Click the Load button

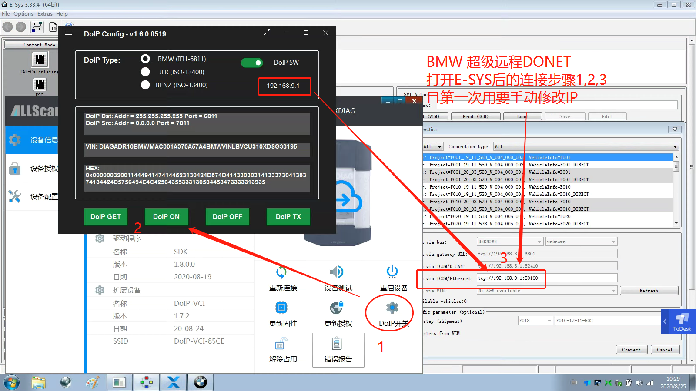522,116
